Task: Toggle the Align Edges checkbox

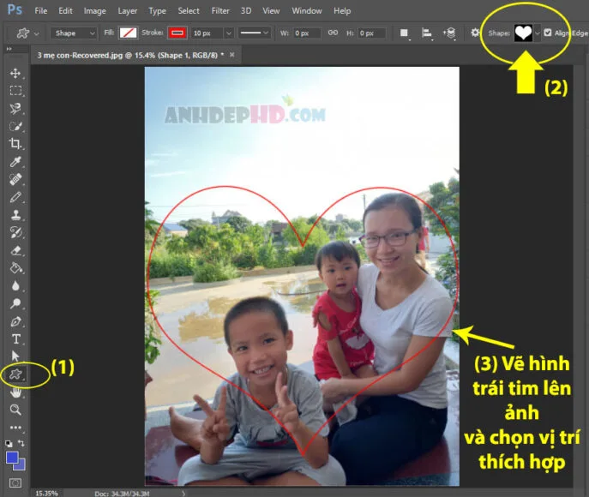Action: pyautogui.click(x=548, y=33)
